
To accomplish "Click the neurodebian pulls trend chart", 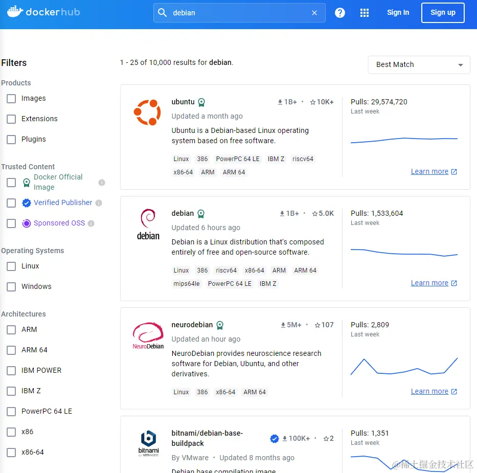I will pos(404,366).
